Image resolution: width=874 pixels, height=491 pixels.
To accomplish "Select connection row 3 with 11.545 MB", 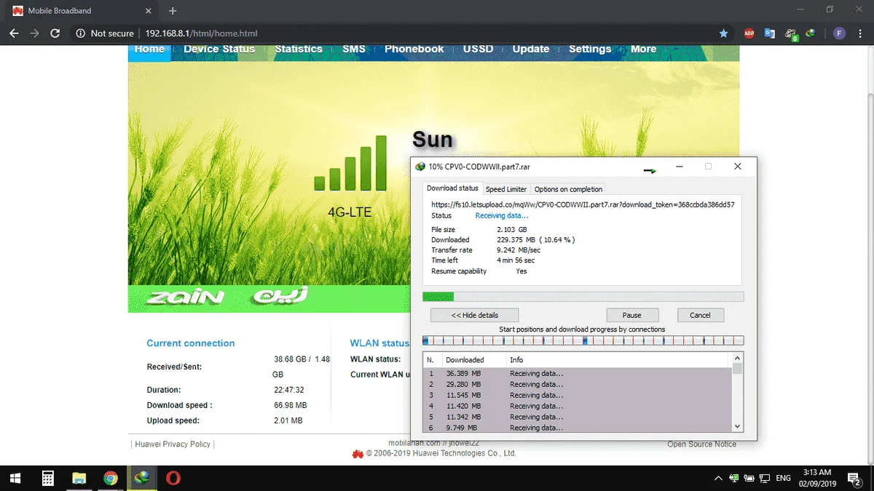I will pyautogui.click(x=578, y=395).
